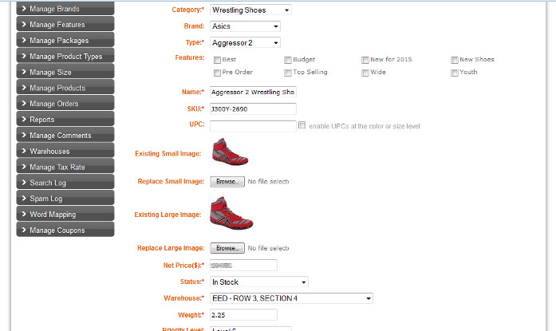The height and width of the screenshot is (331, 556).
Task: Click the existing small shoe image
Action: click(230, 152)
